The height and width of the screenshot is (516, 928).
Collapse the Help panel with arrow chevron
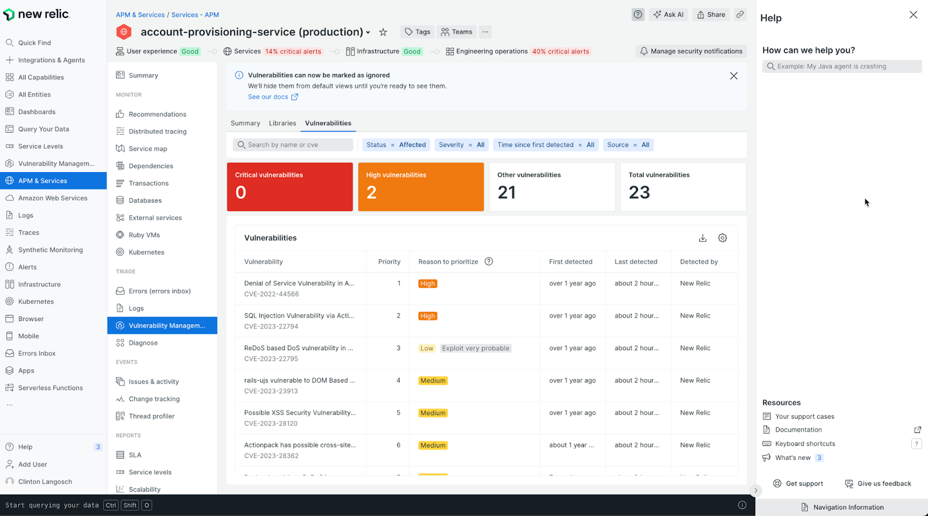756,490
